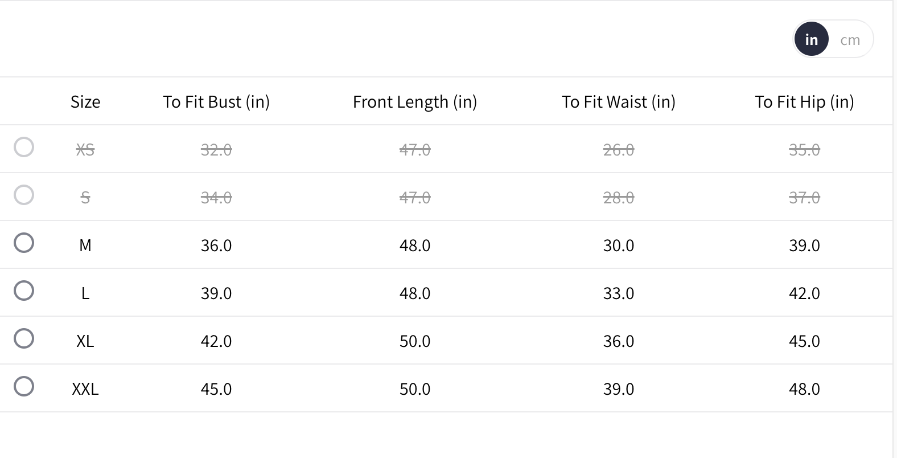Click the 33.0 waist value in L row
The image size is (897, 458).
[619, 293]
